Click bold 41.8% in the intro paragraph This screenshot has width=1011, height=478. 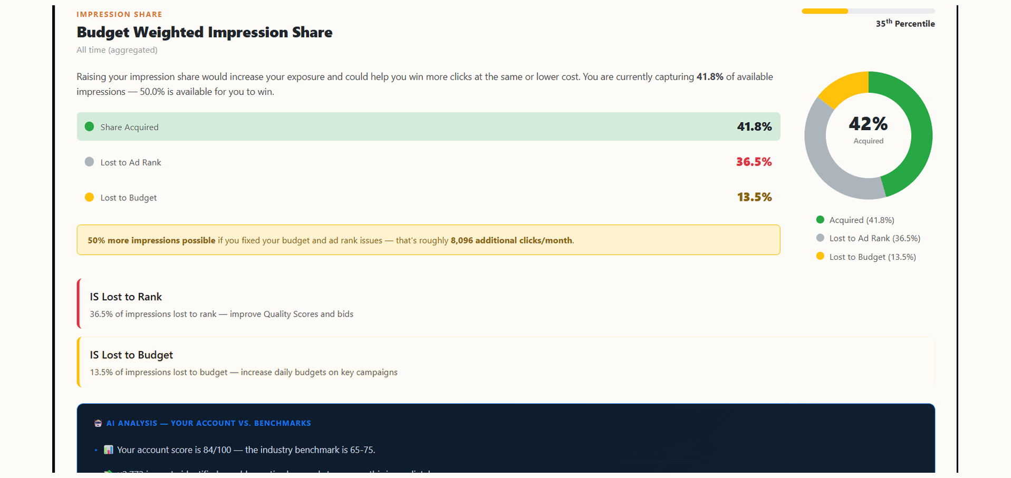(710, 77)
